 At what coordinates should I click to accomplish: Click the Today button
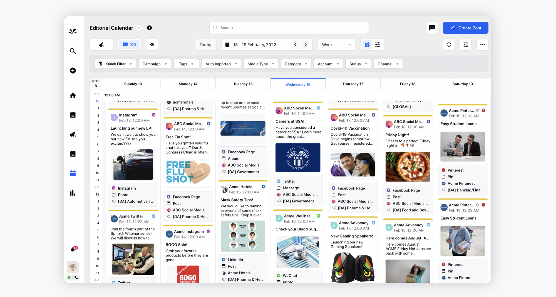tap(205, 45)
